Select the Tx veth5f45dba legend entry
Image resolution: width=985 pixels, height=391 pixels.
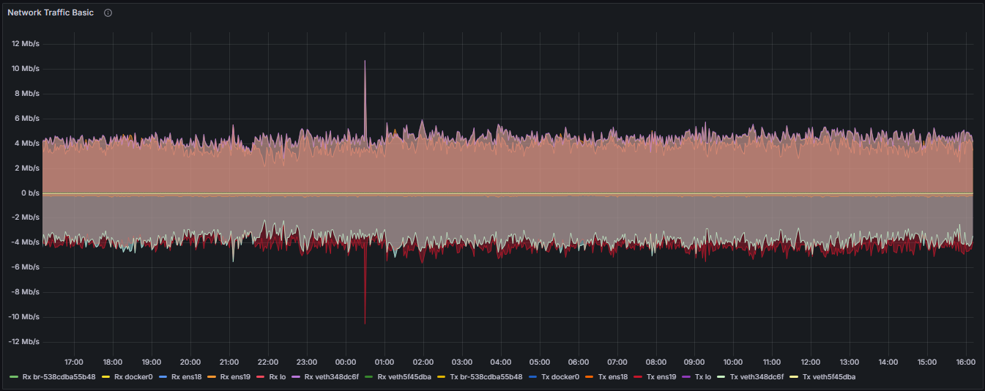828,377
